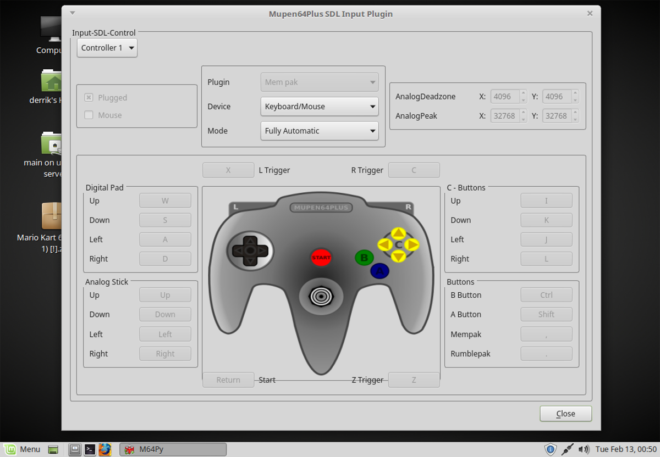This screenshot has width=660, height=457.
Task: Open the Mint Menu button
Action: tap(23, 449)
